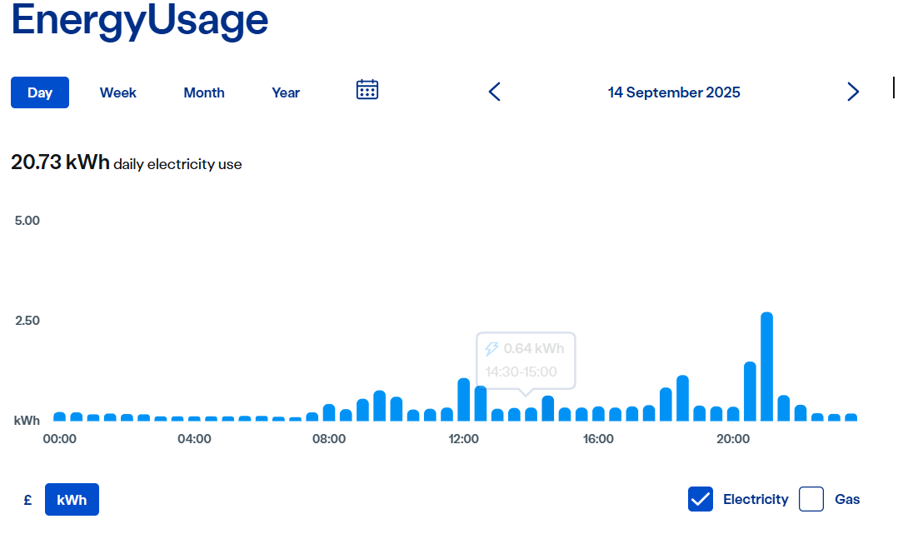Go to next day with right chevron
Screen dimensions: 913x549
853,92
